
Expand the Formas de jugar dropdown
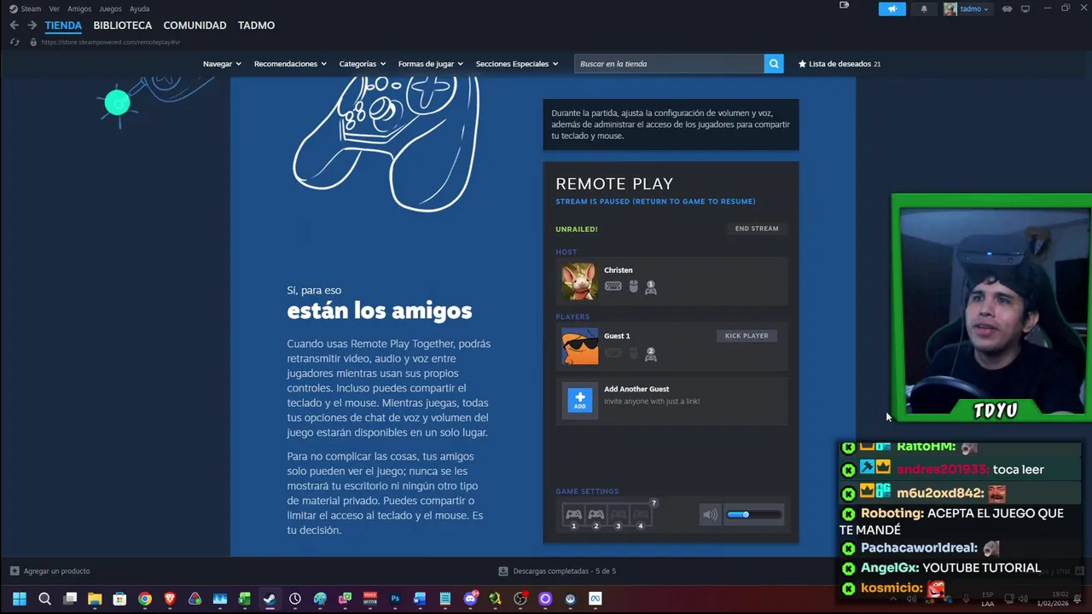(431, 64)
